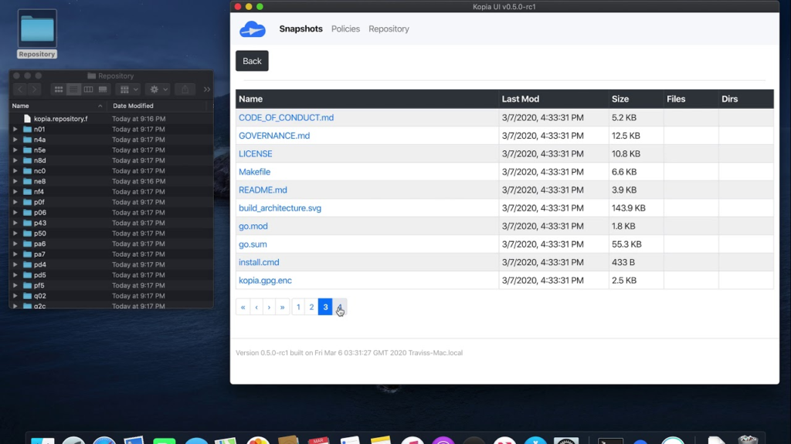Go to page 1 of the file list
The image size is (791, 444).
[x=297, y=307]
